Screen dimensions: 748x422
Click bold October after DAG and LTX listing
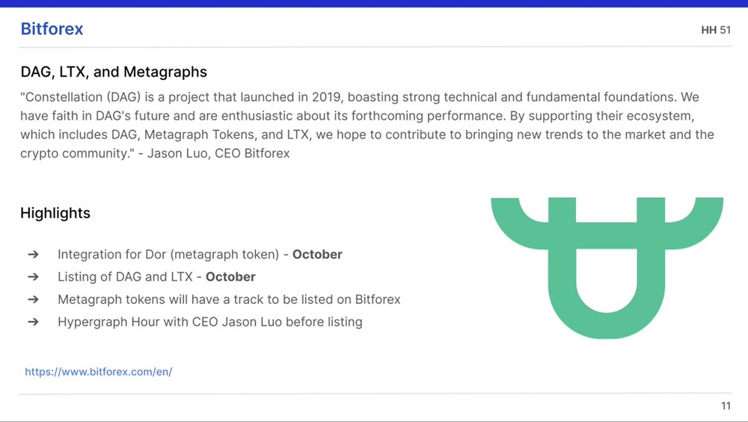(x=230, y=277)
